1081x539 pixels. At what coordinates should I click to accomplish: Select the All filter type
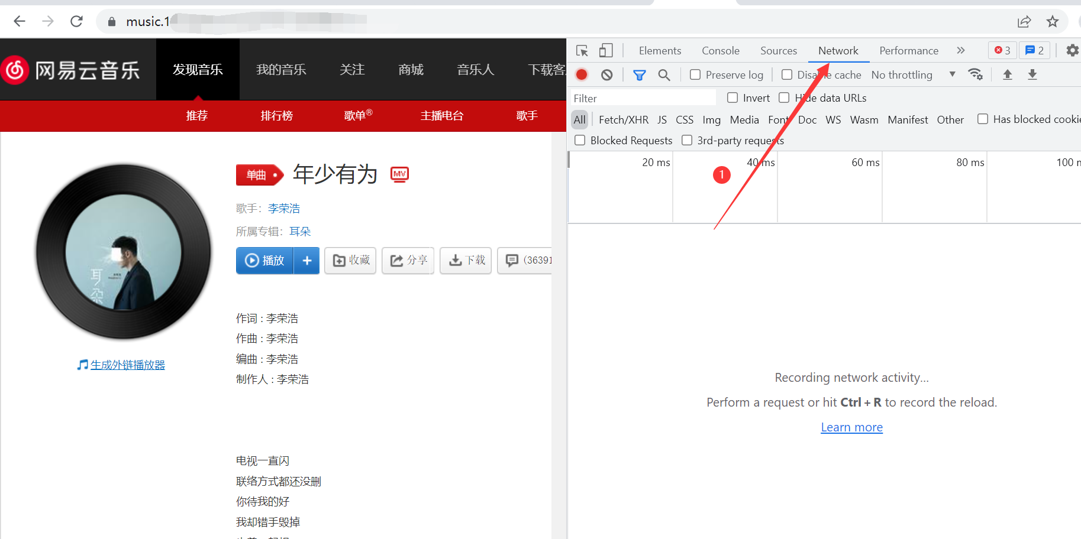[580, 120]
